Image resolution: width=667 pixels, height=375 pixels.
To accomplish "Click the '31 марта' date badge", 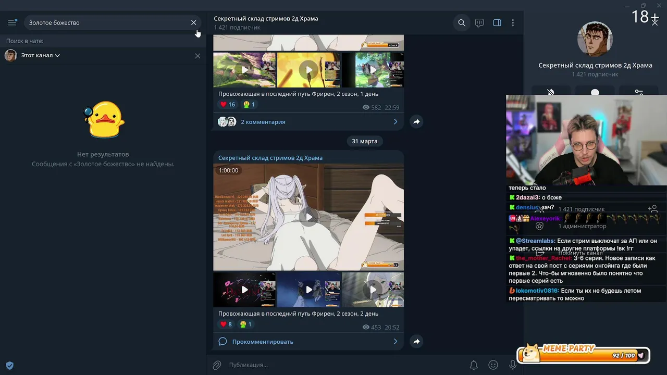I will click(x=364, y=141).
